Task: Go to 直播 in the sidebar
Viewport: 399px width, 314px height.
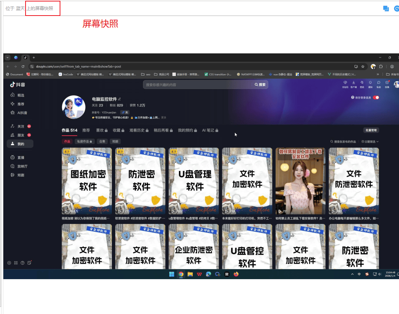Action: 20,158
